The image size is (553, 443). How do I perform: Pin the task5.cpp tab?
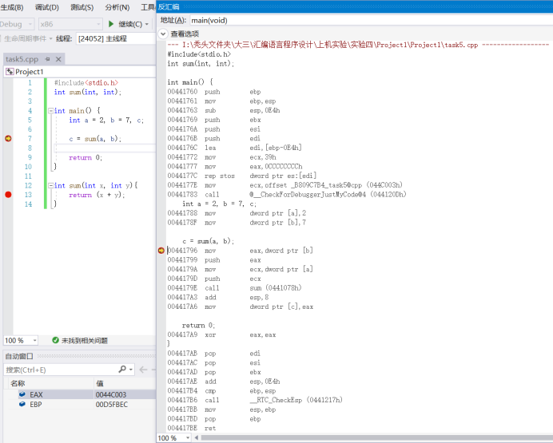click(x=47, y=59)
